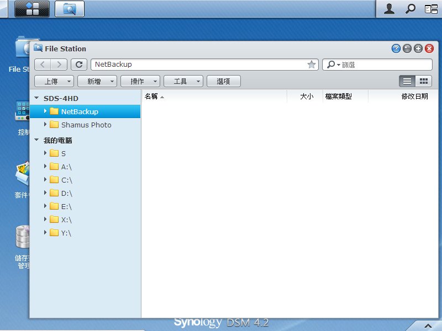Sort by 名稱 name column
This screenshot has width=442, height=331.
(x=214, y=97)
